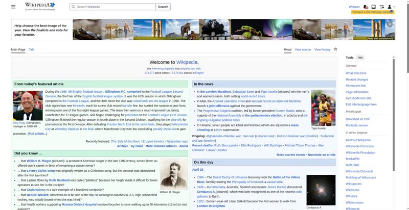Choose Download as PDF in Tools
Viewport: 409px width, 210px height.
pyautogui.click(x=357, y=118)
